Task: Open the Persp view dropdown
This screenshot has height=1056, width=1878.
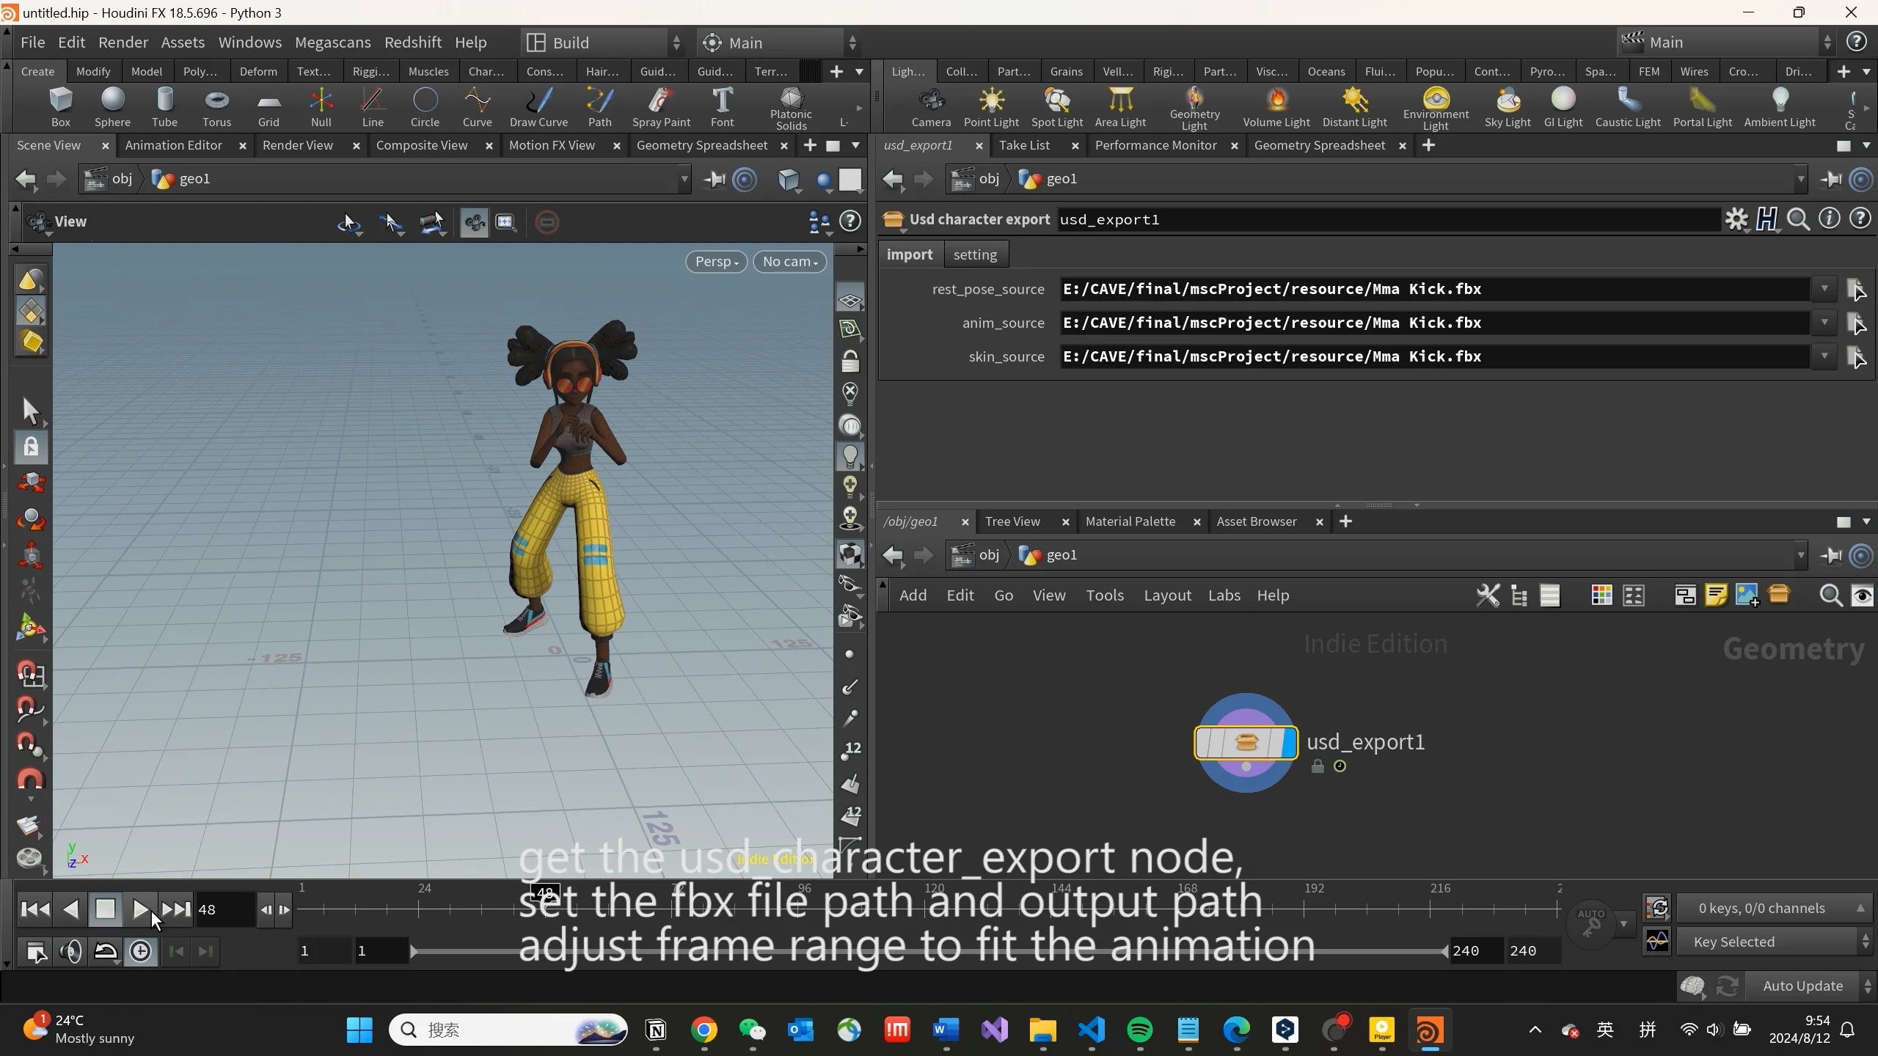Action: (716, 261)
